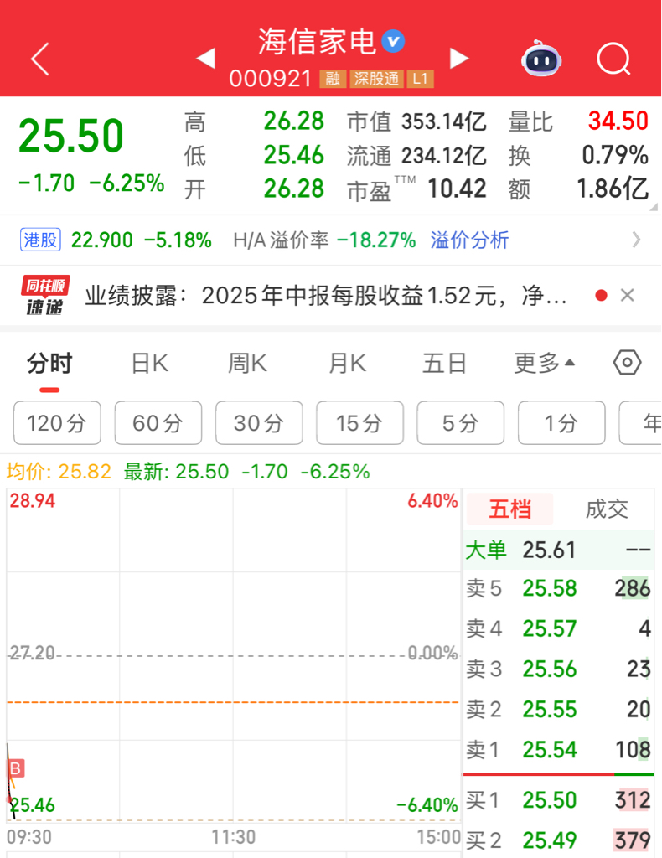The image size is (662, 858).
Task: Tap the L1 level tag
Action: coord(420,79)
